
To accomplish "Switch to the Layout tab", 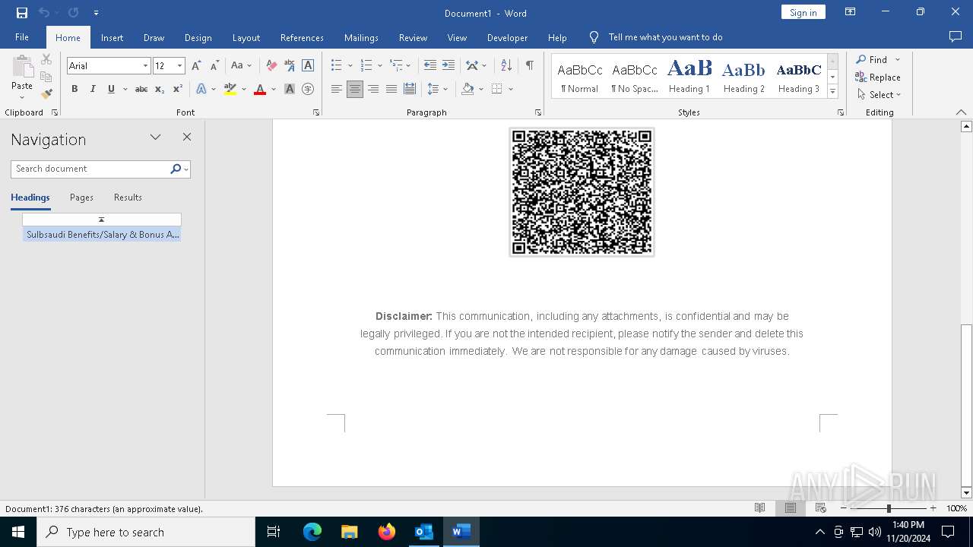I will pyautogui.click(x=246, y=37).
